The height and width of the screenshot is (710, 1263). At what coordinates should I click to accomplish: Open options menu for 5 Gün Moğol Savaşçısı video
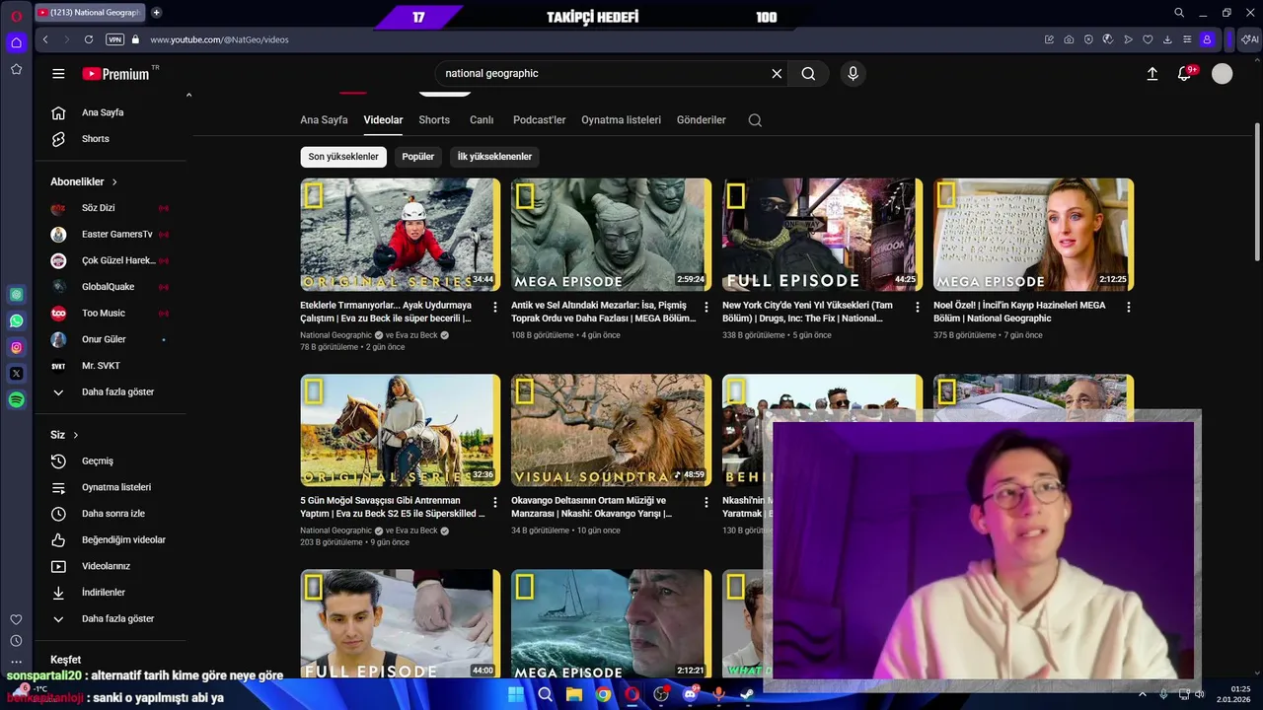pyautogui.click(x=495, y=503)
